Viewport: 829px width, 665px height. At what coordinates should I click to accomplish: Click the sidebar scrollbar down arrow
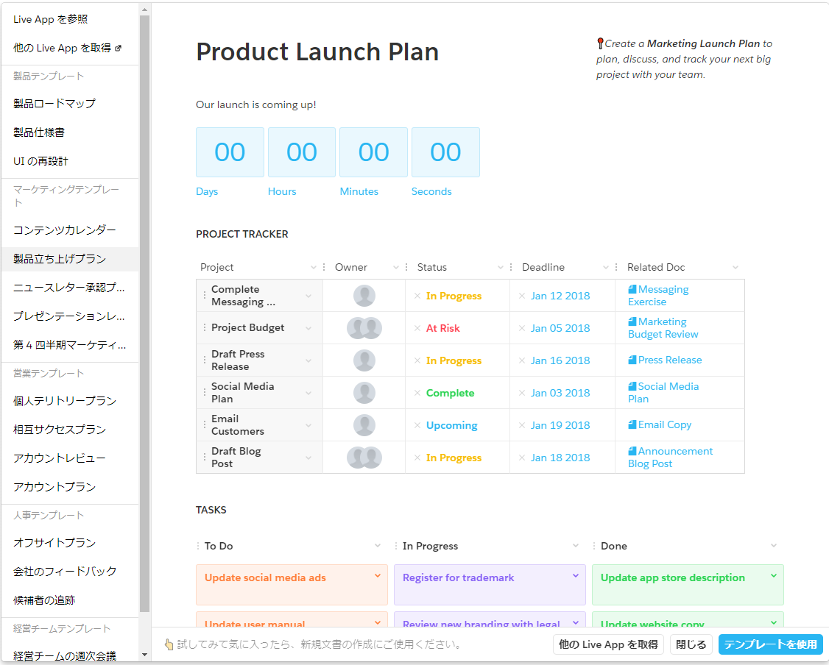pyautogui.click(x=144, y=654)
